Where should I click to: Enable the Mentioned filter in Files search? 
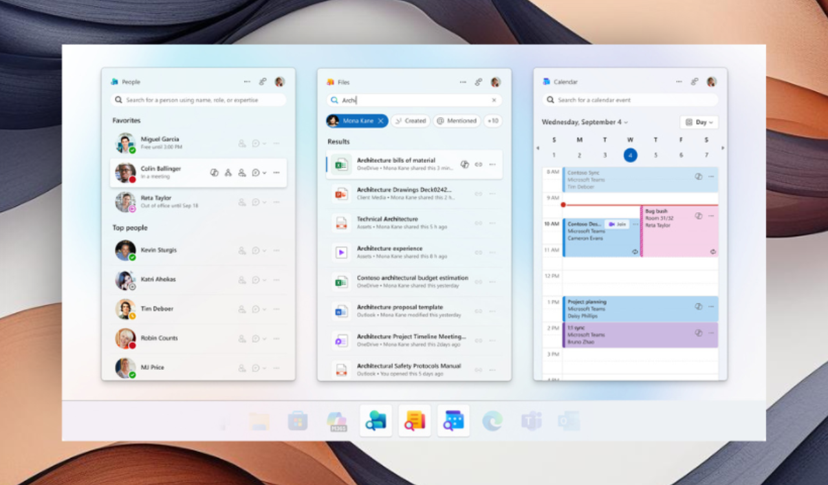click(x=457, y=120)
